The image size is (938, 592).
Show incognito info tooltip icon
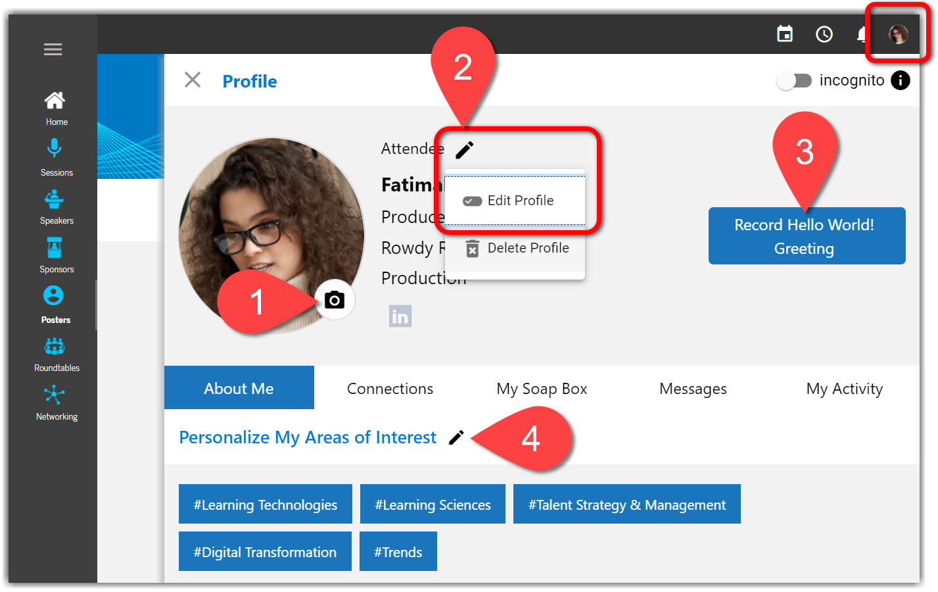[x=900, y=80]
